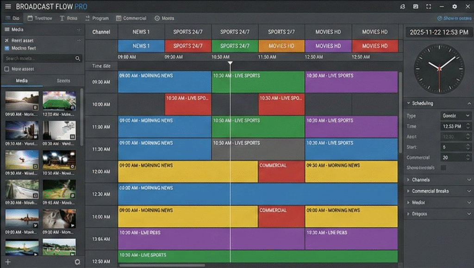Switch to the Sheets tab in the left panel

click(x=64, y=80)
